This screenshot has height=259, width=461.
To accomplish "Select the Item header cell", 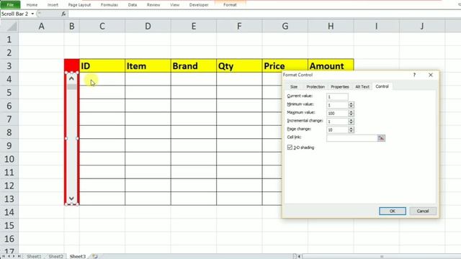I will click(148, 65).
